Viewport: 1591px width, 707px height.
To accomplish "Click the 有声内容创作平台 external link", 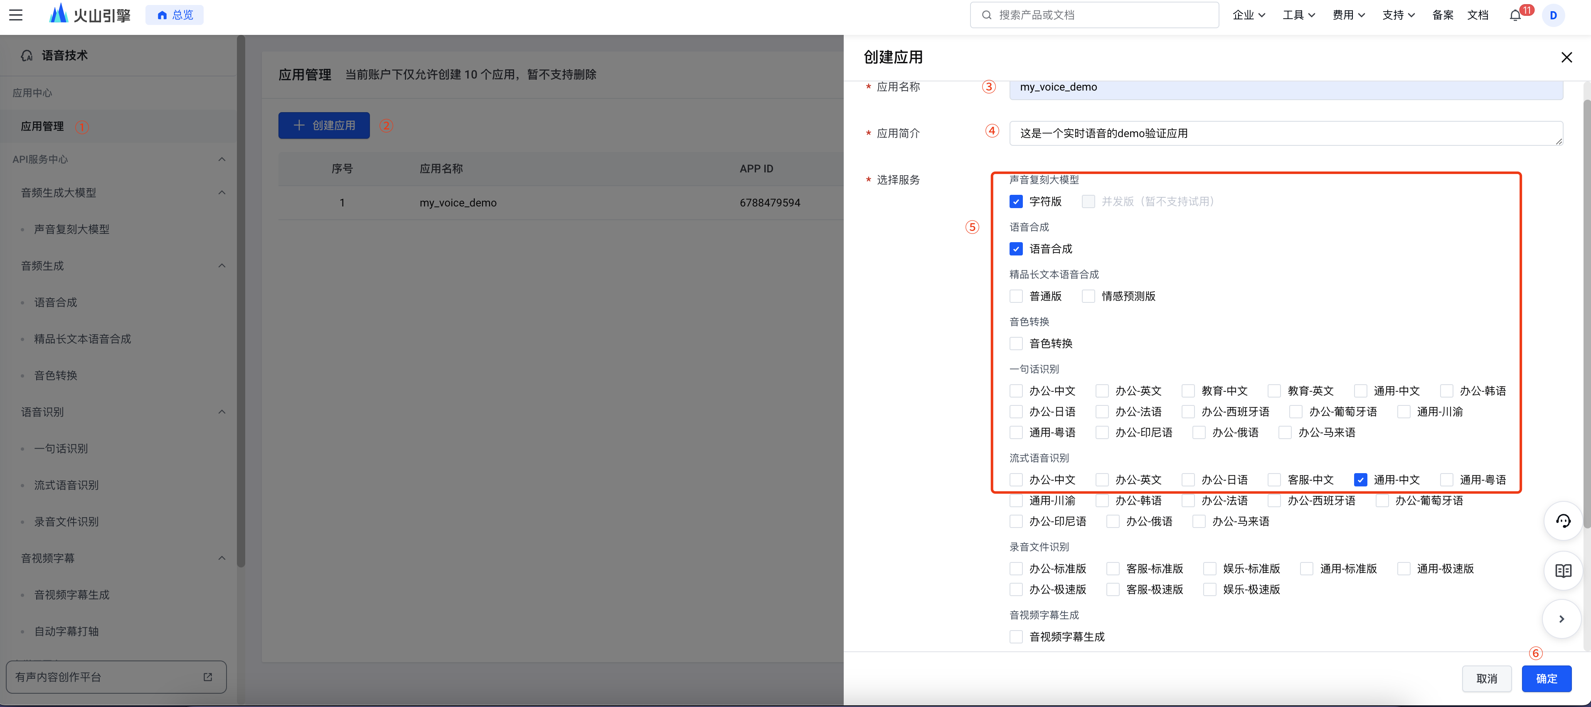I will [x=116, y=677].
